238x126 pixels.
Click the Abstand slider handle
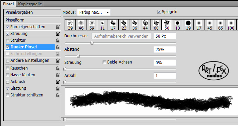(78, 56)
